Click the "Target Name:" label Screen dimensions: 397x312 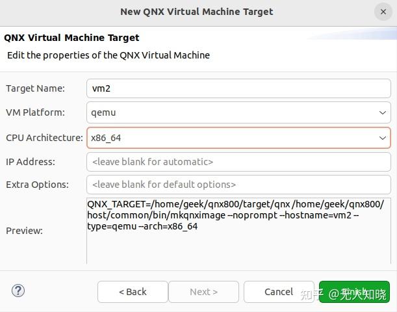[x=35, y=88]
